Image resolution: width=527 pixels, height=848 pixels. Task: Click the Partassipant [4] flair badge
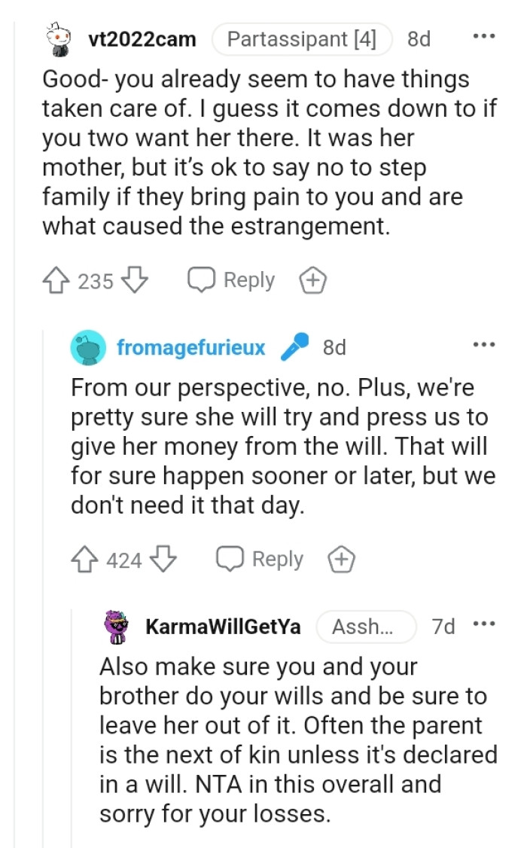[303, 39]
